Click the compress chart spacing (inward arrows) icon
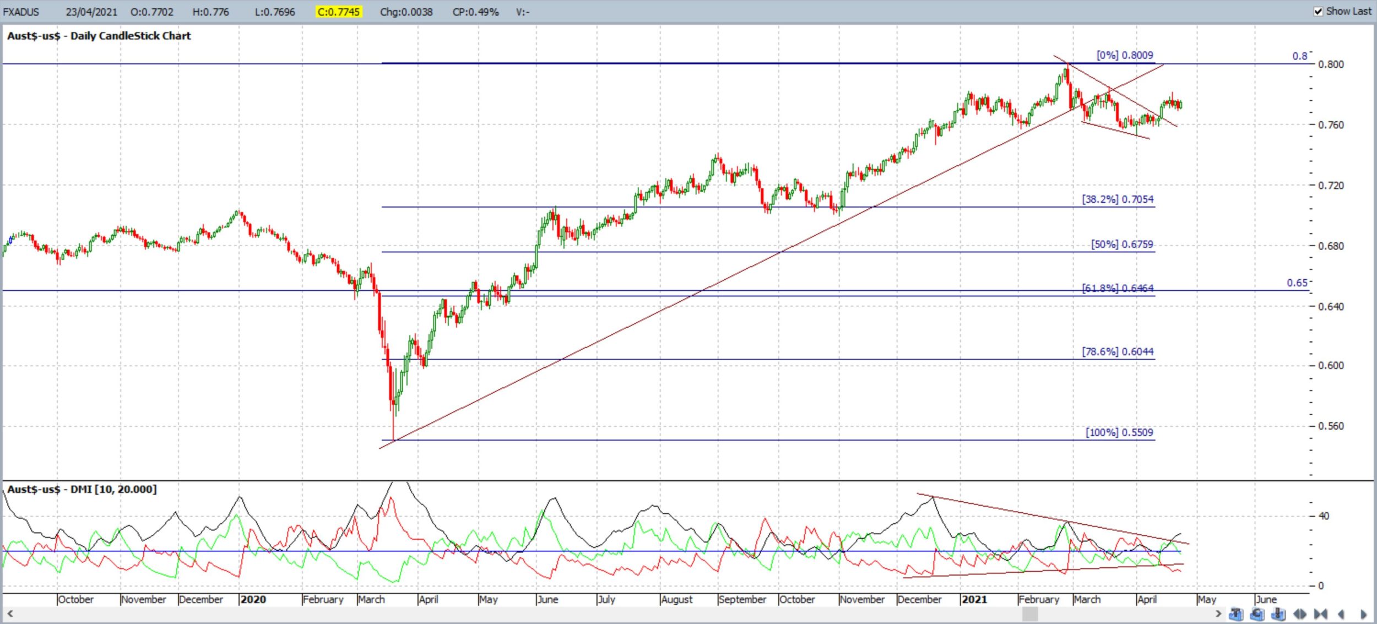The height and width of the screenshot is (624, 1377). 1321,614
